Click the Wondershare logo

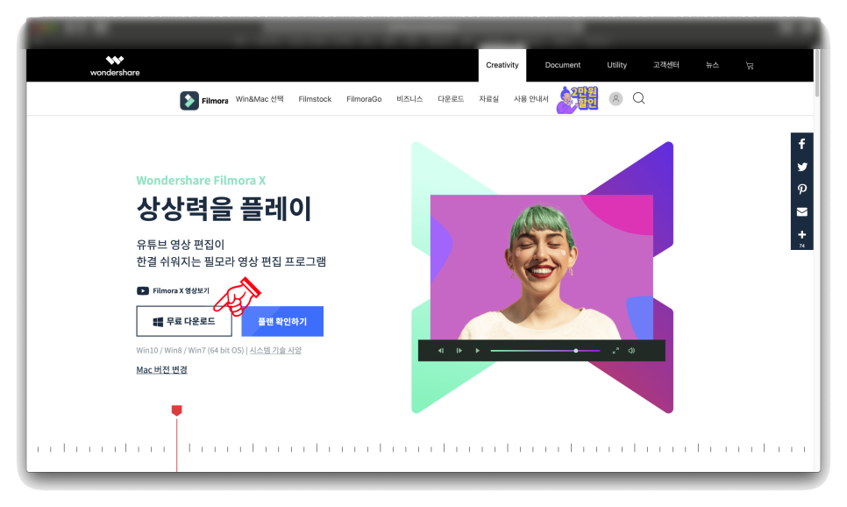tap(115, 66)
